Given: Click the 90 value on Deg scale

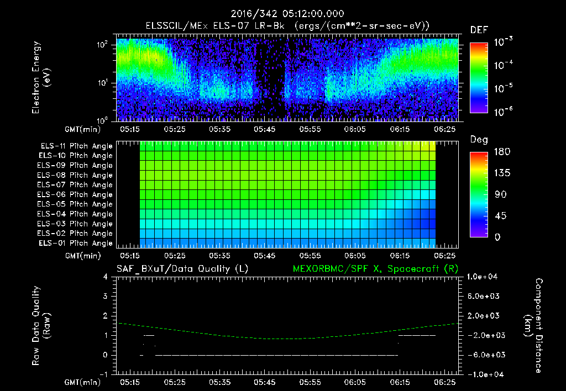Looking at the screenshot, I should point(500,194).
